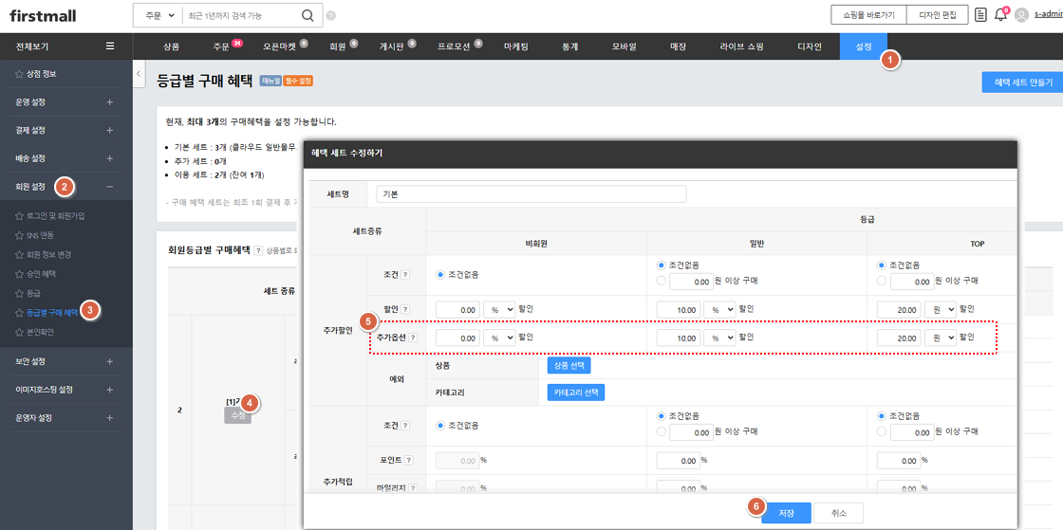Image resolution: width=1063 pixels, height=530 pixels.
Task: Open the 상품 menu tab
Action: 171,46
